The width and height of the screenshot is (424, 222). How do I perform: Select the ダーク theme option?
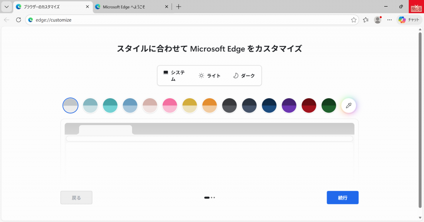pyautogui.click(x=244, y=76)
